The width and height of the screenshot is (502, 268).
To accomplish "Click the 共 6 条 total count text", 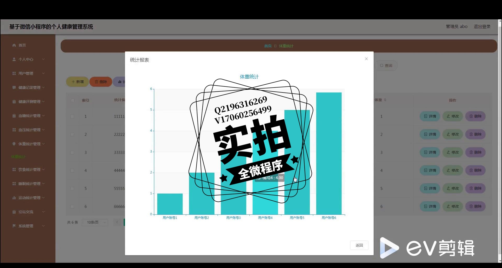I will (72, 222).
